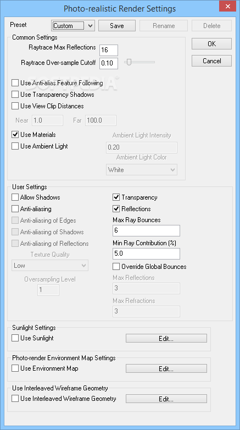Click the Save preset button
This screenshot has height=430, width=240.
pyautogui.click(x=117, y=26)
